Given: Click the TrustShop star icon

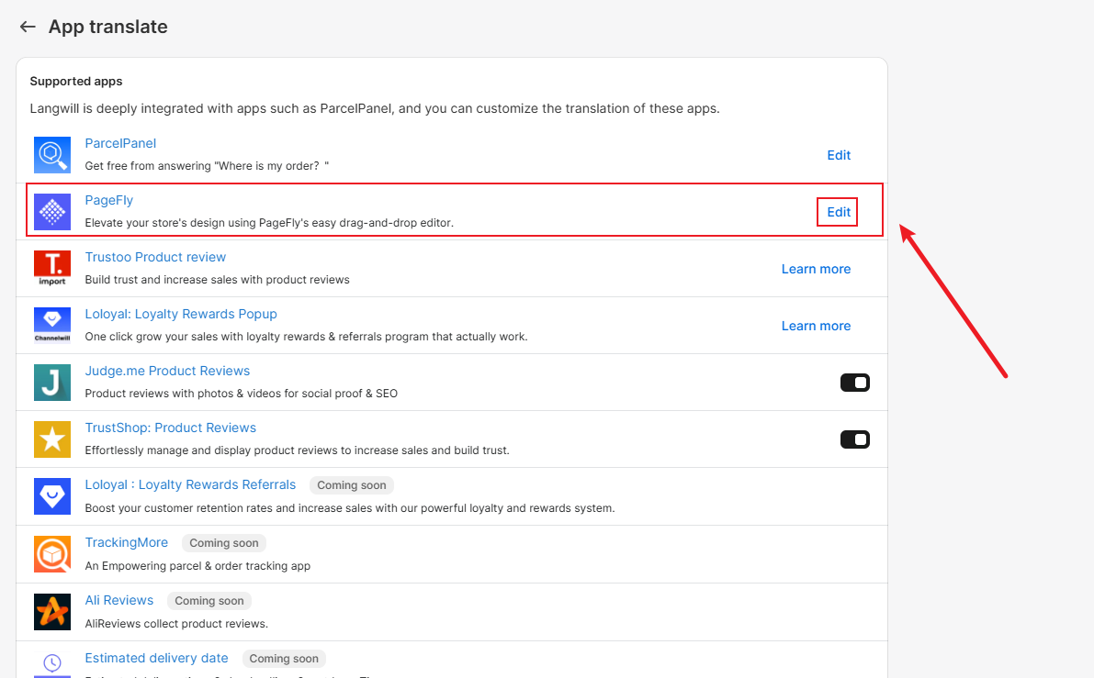Looking at the screenshot, I should tap(52, 439).
